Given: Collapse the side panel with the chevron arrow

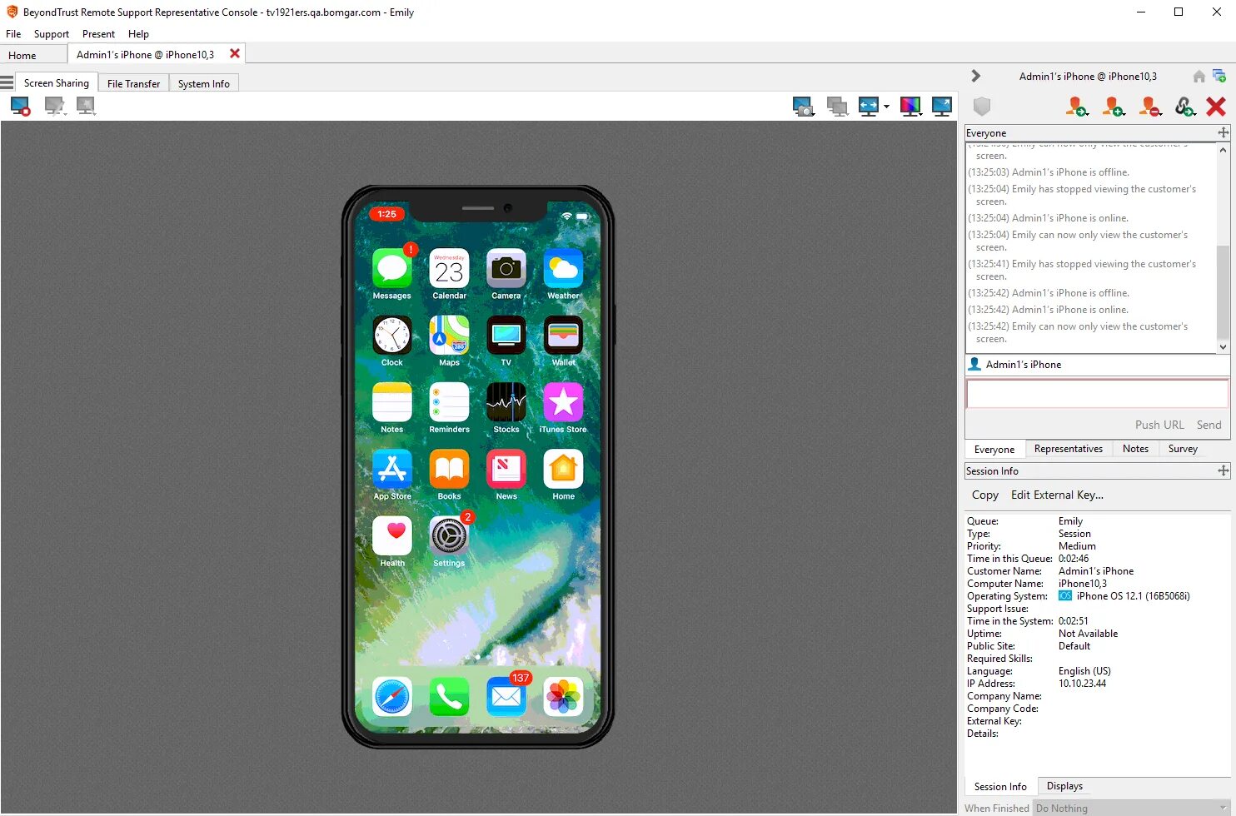Looking at the screenshot, I should [x=976, y=76].
